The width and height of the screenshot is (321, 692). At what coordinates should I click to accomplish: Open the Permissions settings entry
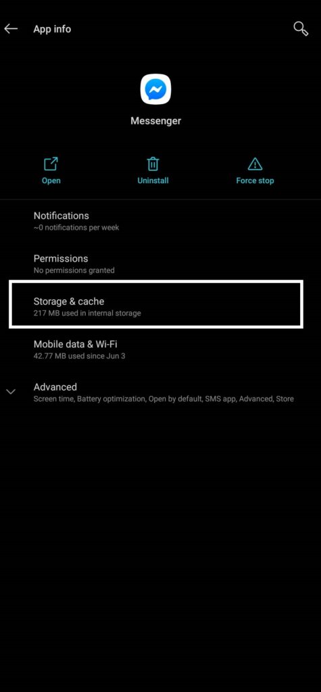[x=160, y=264]
